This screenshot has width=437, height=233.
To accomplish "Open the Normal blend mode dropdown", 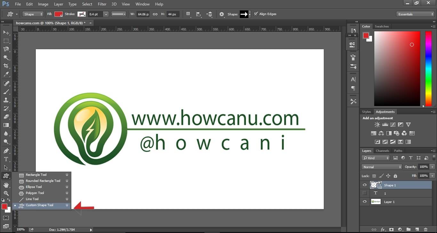I will pyautogui.click(x=382, y=167).
